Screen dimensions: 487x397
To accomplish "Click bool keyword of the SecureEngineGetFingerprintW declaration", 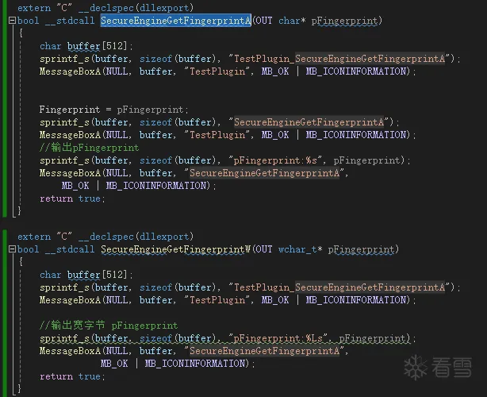I will 29,249.
